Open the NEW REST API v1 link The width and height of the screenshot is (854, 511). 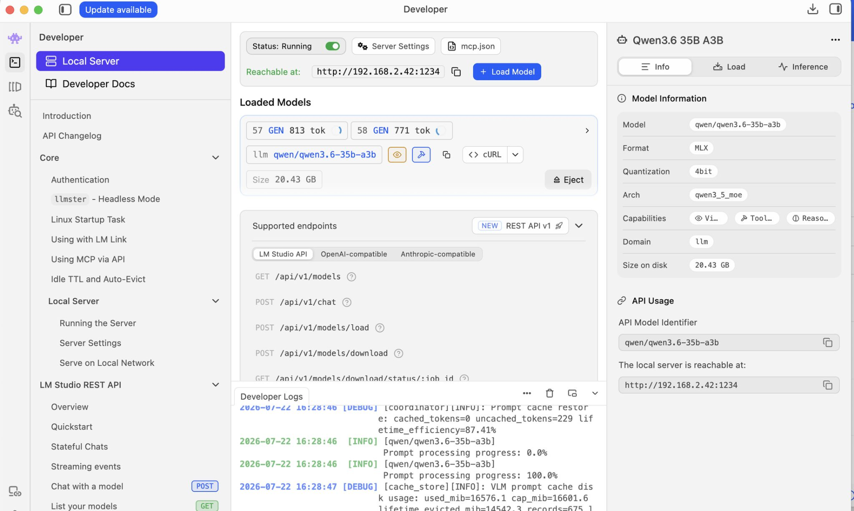pyautogui.click(x=520, y=226)
